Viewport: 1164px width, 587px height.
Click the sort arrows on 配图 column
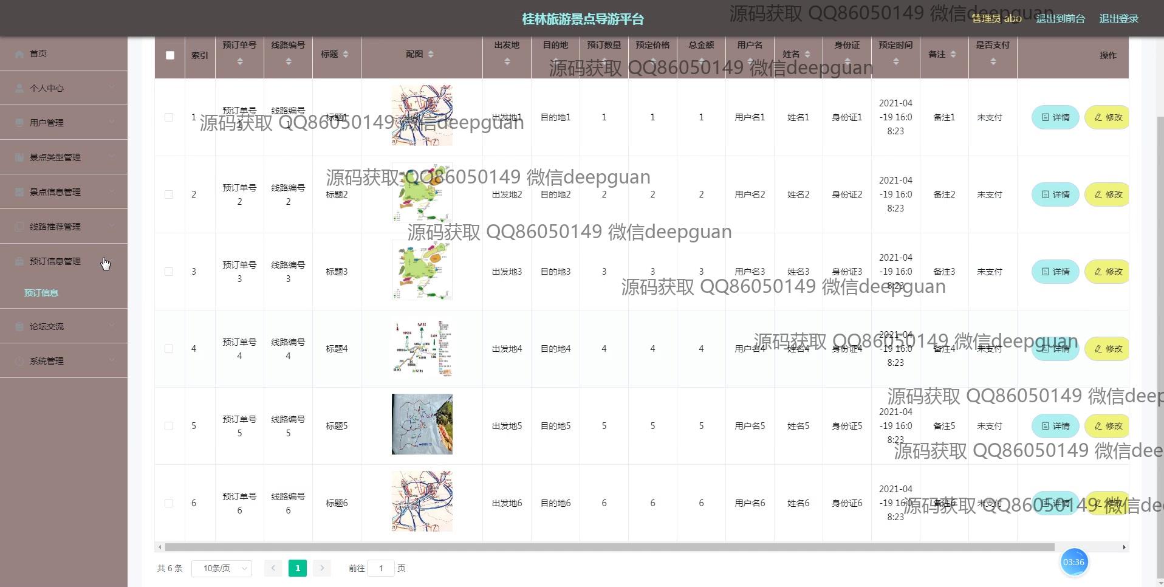[x=431, y=55]
